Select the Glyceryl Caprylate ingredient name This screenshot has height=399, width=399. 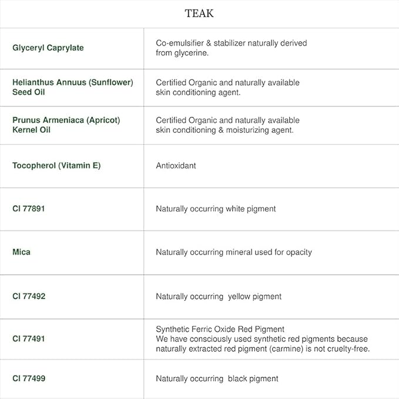coord(48,48)
